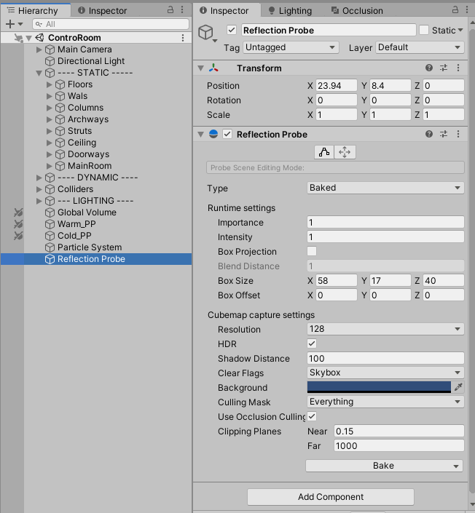Screen dimensions: 475x513
Task: Switch to the Lighting tab
Action: click(290, 10)
